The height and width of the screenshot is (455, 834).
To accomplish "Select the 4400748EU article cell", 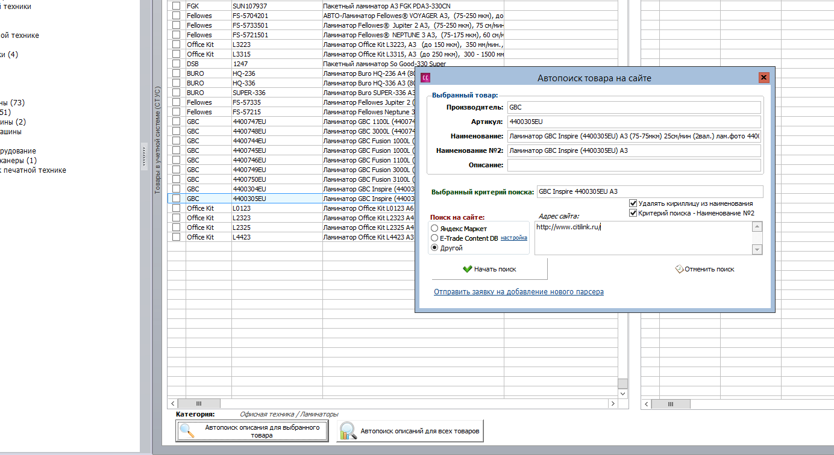I will coord(277,131).
